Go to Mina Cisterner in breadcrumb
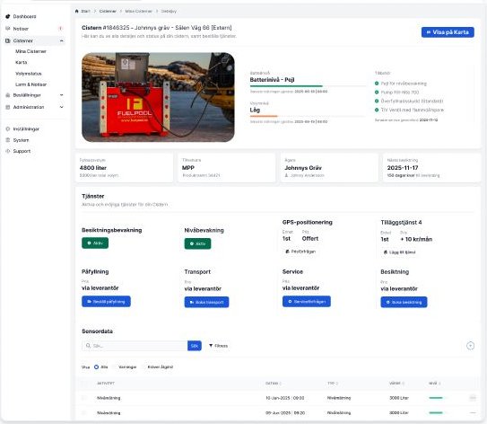Screen dimensions: 487x424 tap(138, 11)
